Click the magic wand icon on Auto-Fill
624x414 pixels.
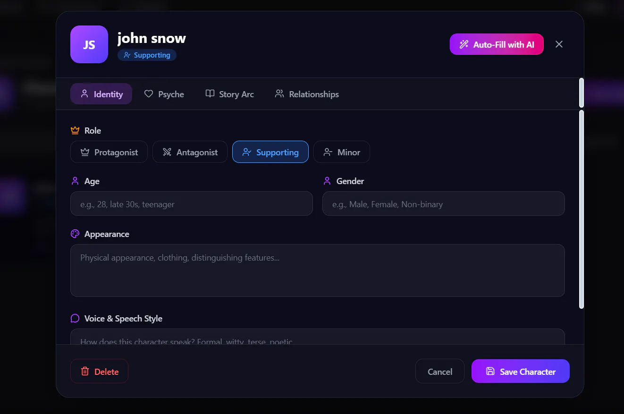pyautogui.click(x=464, y=44)
